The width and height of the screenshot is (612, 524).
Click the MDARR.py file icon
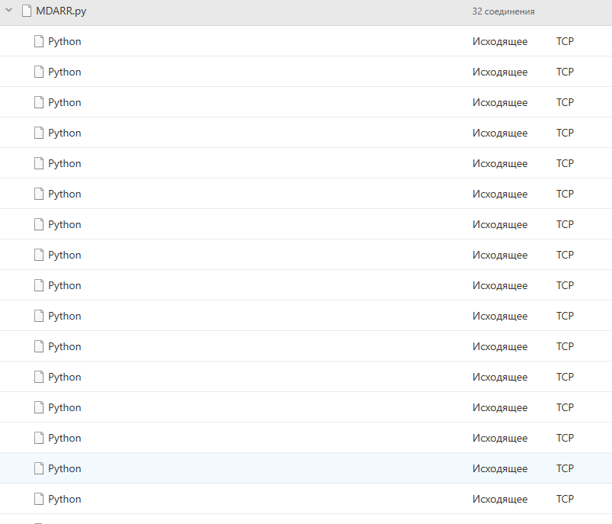click(27, 11)
